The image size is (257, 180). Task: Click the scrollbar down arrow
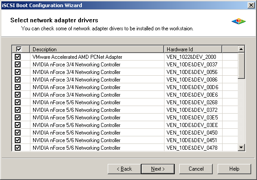coord(241,147)
